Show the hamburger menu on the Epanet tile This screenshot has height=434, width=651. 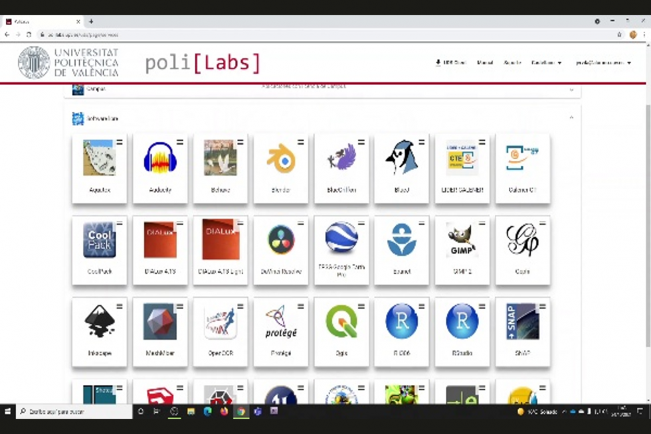pyautogui.click(x=421, y=224)
